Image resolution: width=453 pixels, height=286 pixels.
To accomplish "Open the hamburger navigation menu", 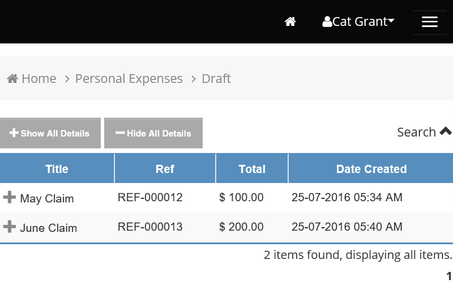I will [x=429, y=22].
